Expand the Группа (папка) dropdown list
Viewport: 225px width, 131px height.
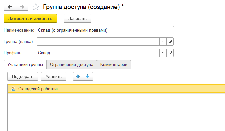point(163,41)
